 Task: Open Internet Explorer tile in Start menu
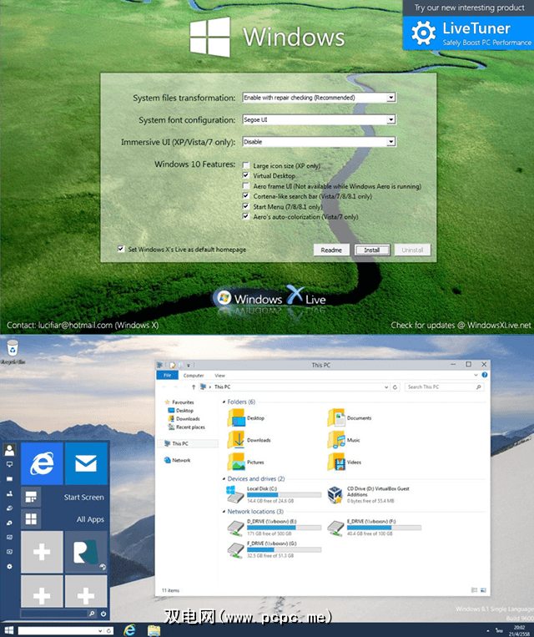(x=43, y=463)
